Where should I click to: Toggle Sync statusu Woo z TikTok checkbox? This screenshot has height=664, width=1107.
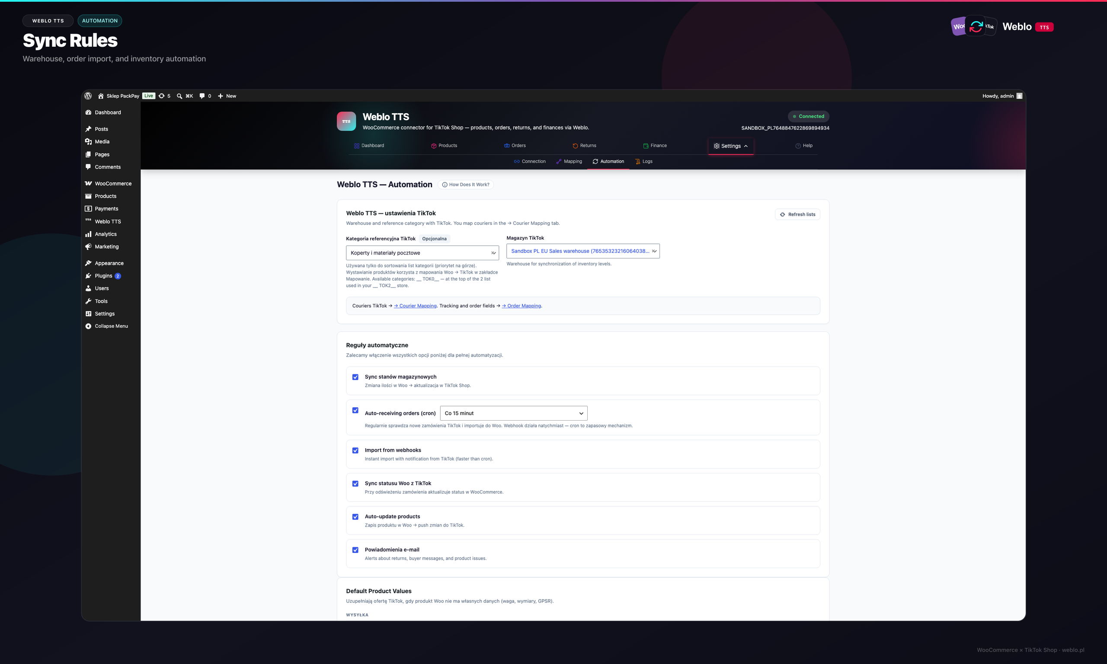tap(355, 484)
